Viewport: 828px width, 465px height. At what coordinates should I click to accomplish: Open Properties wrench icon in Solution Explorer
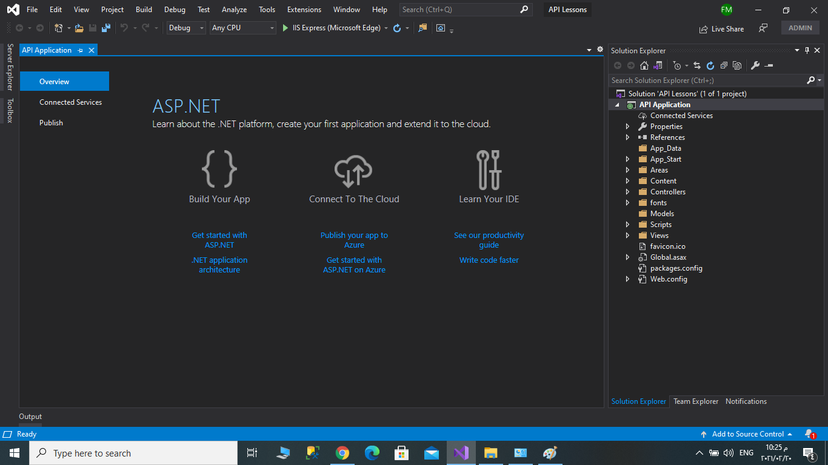[x=755, y=65]
